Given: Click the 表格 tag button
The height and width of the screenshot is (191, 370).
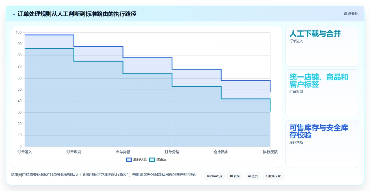Looking at the screenshot, I should 235,176.
